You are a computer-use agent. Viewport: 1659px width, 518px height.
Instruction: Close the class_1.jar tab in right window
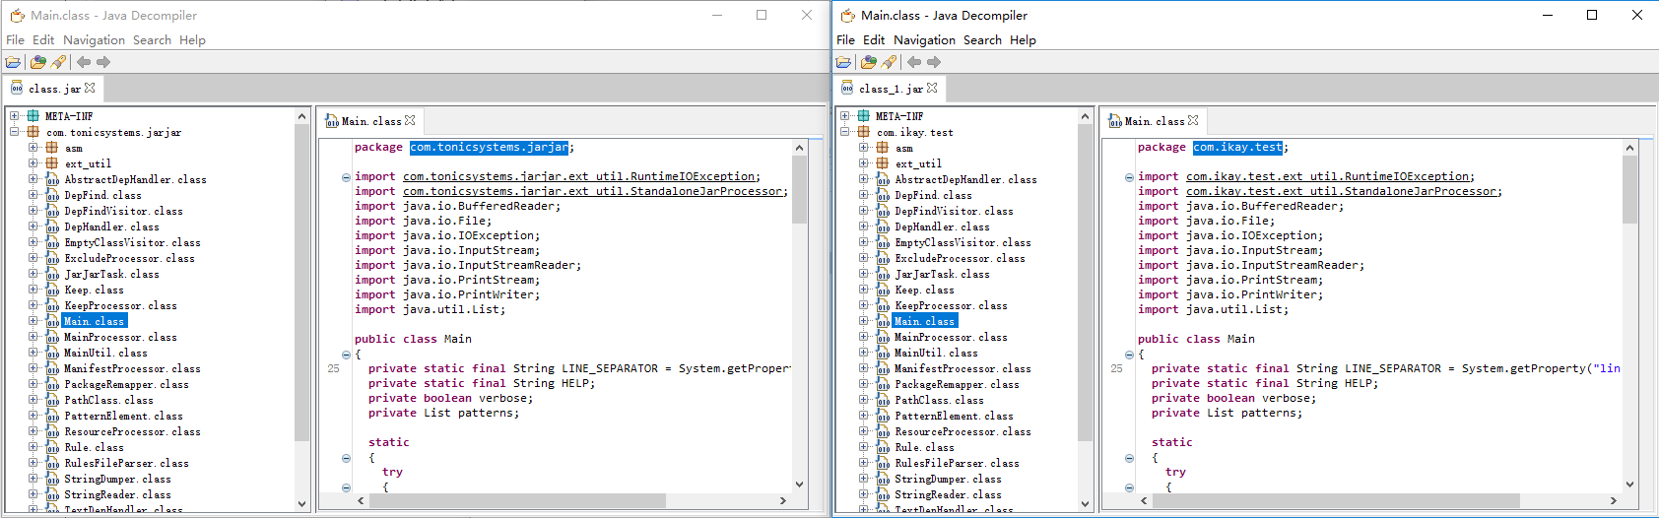click(x=932, y=88)
